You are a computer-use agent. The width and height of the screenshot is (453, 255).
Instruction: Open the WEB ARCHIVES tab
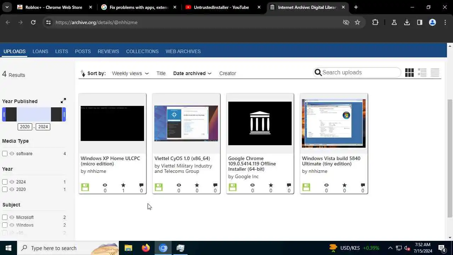coord(183,51)
